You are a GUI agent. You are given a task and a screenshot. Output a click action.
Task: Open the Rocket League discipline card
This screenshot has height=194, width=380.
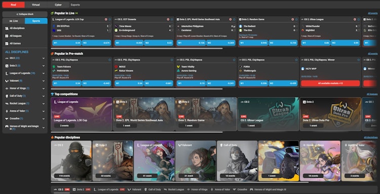point(279,161)
